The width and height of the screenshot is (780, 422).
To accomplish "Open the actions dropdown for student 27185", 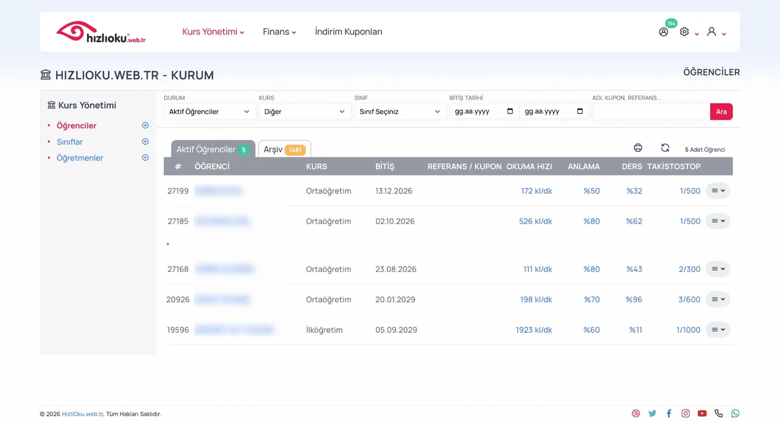I will (718, 221).
